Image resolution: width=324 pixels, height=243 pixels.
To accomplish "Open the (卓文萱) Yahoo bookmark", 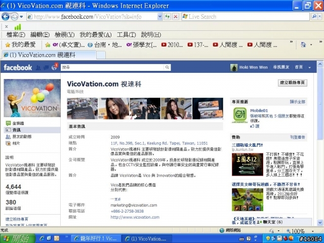I will click(x=69, y=45).
